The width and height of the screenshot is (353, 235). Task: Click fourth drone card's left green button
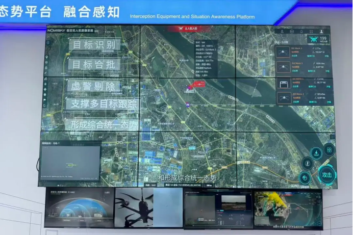(296, 102)
